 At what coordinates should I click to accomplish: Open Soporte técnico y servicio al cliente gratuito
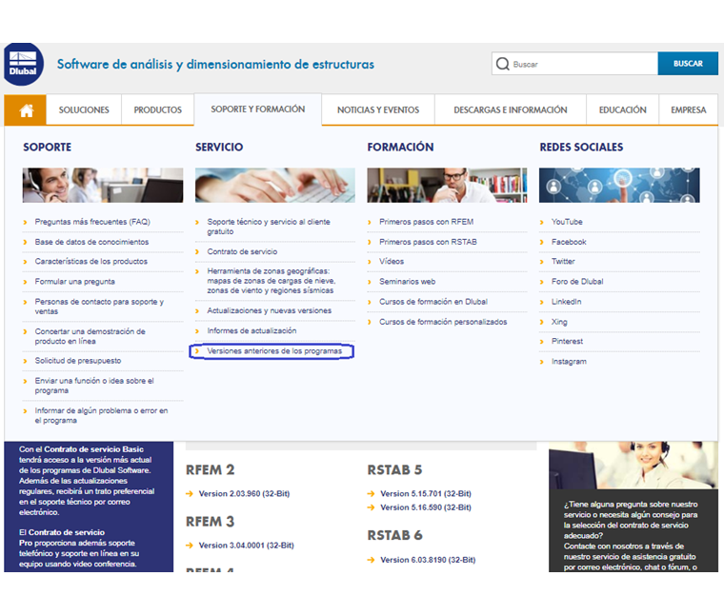click(x=269, y=227)
